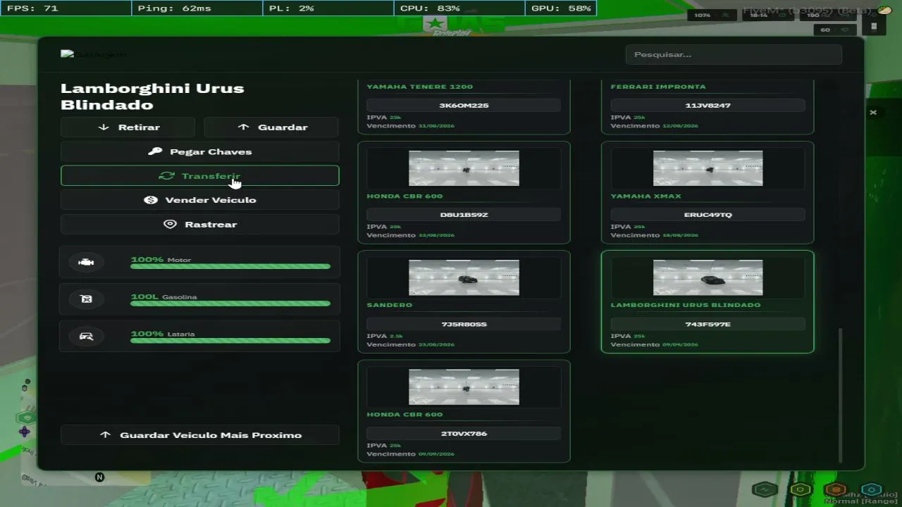Close the side panel with the X

[x=873, y=112]
